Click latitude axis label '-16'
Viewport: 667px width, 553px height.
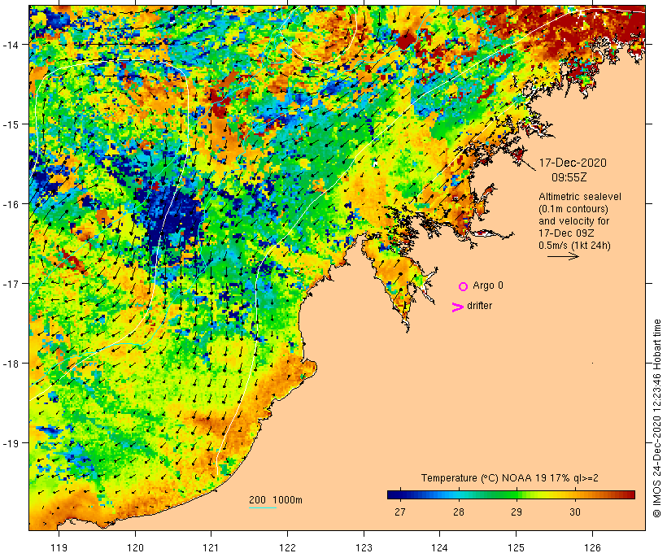11,204
